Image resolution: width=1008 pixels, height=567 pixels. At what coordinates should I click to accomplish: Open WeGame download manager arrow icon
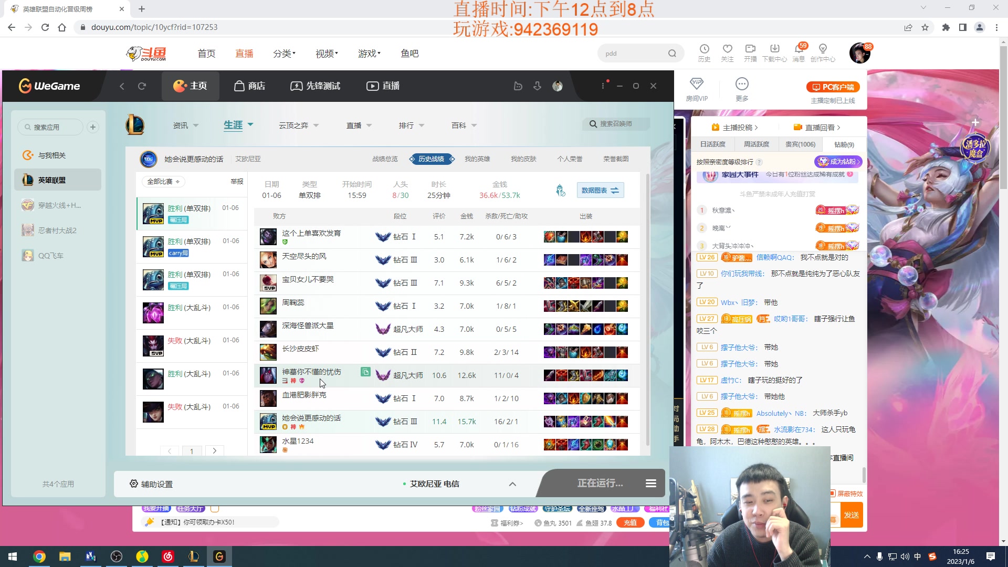point(537,86)
